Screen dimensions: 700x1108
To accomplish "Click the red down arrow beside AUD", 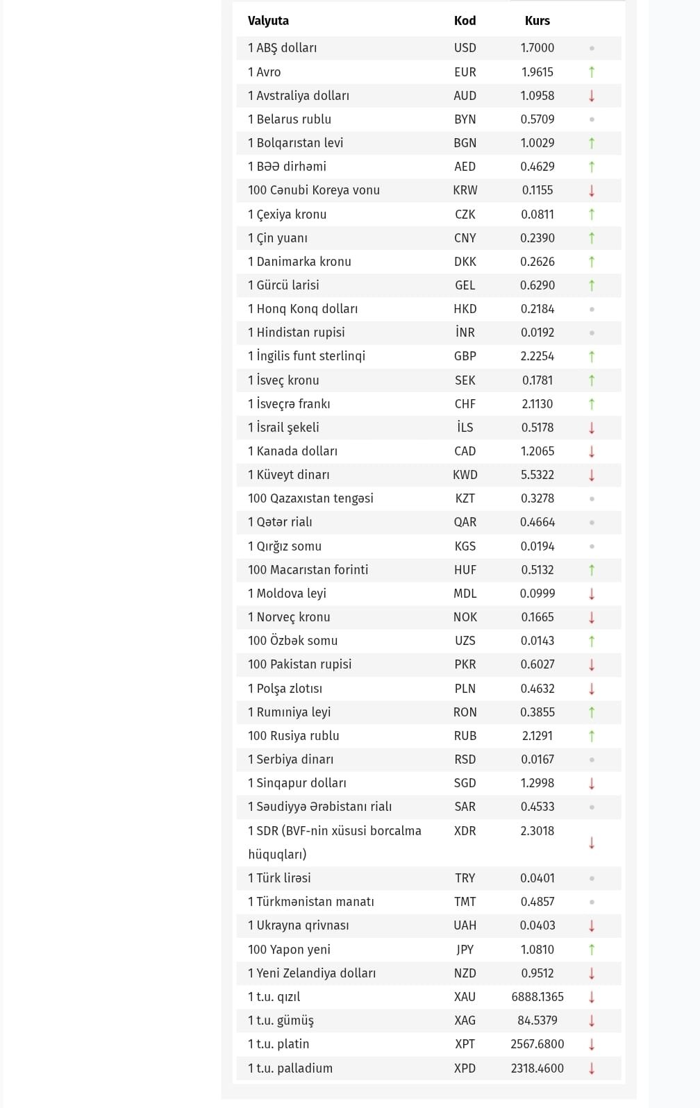I will click(x=592, y=96).
